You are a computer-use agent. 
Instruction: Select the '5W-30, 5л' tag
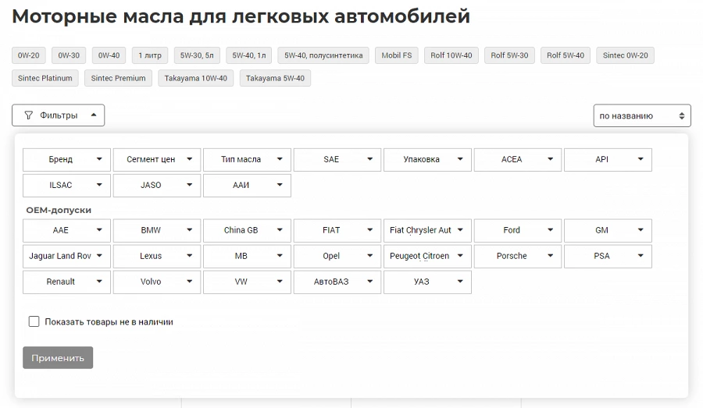(197, 55)
